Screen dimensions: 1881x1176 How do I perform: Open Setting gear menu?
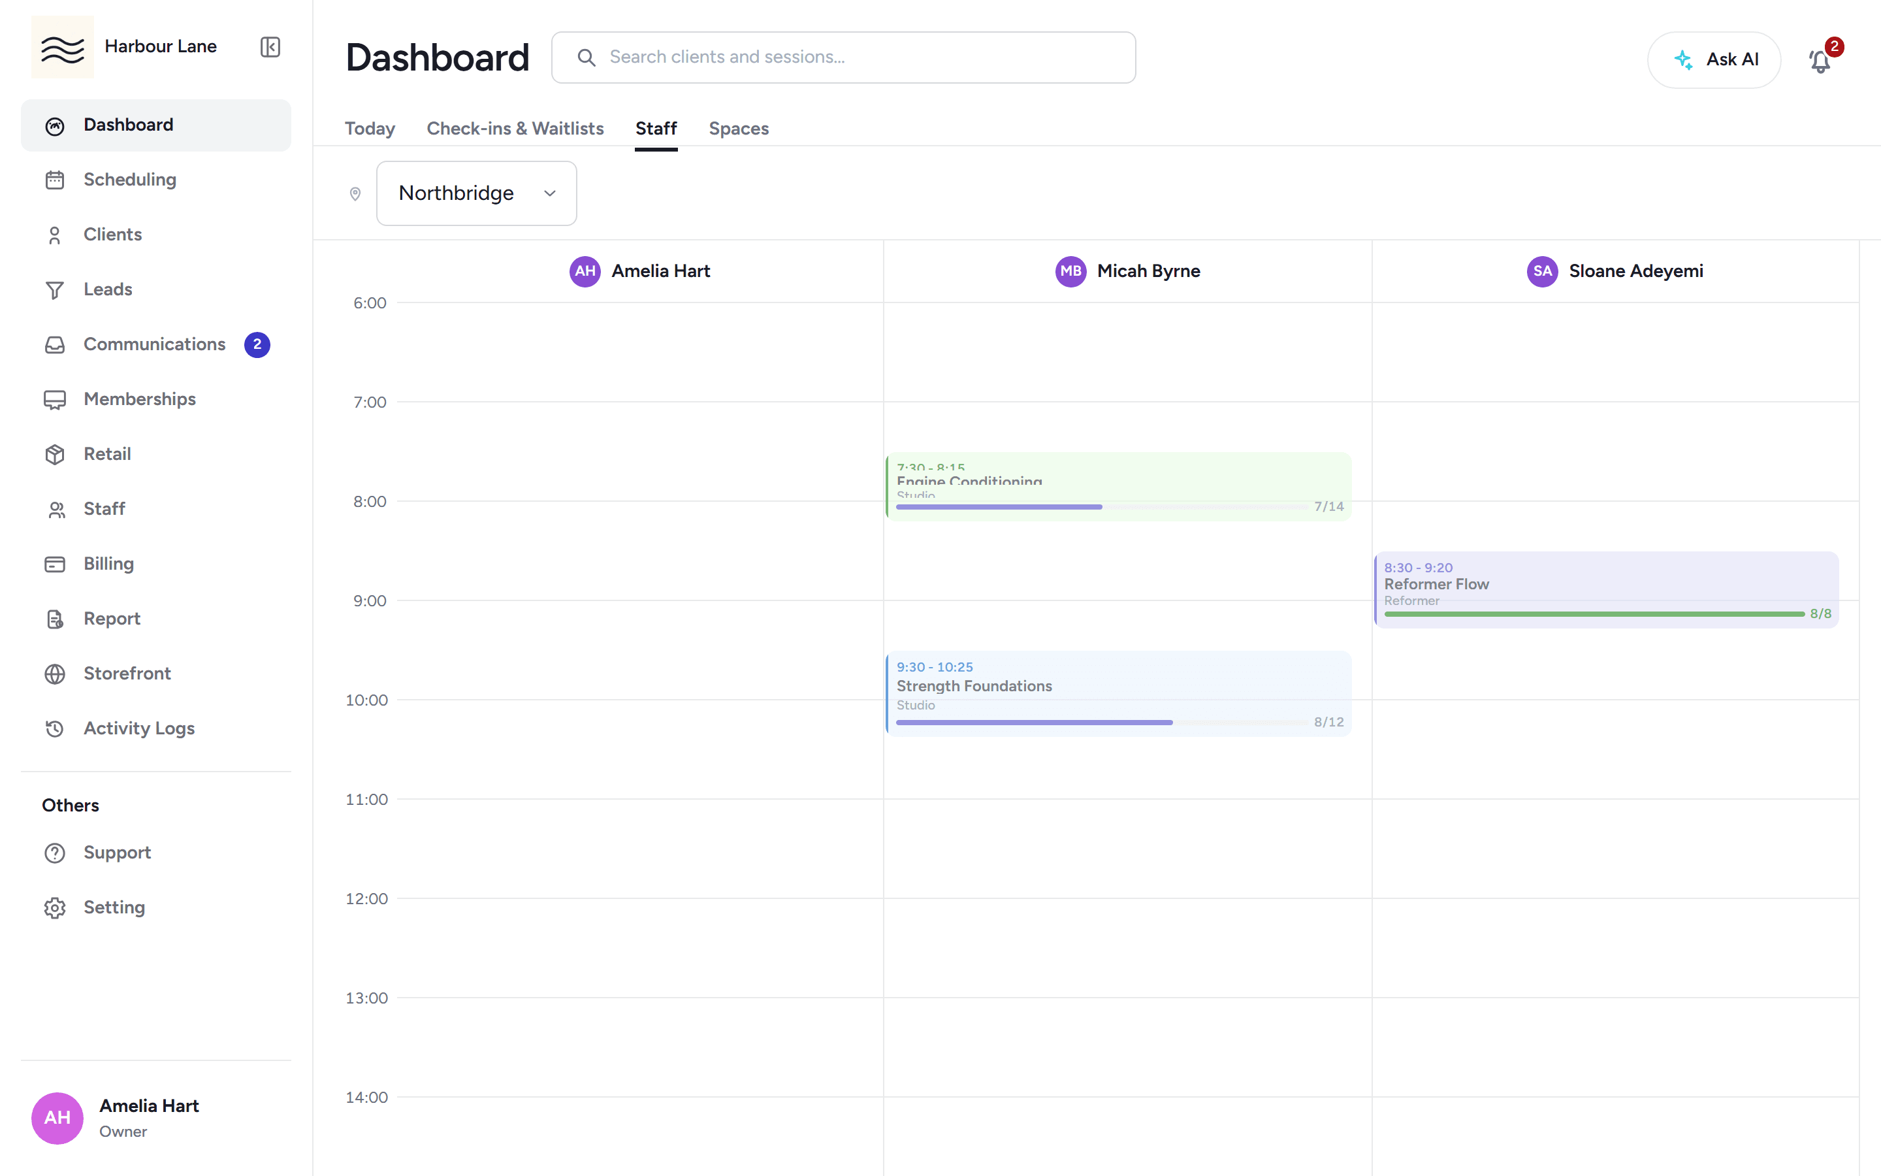[x=155, y=907]
